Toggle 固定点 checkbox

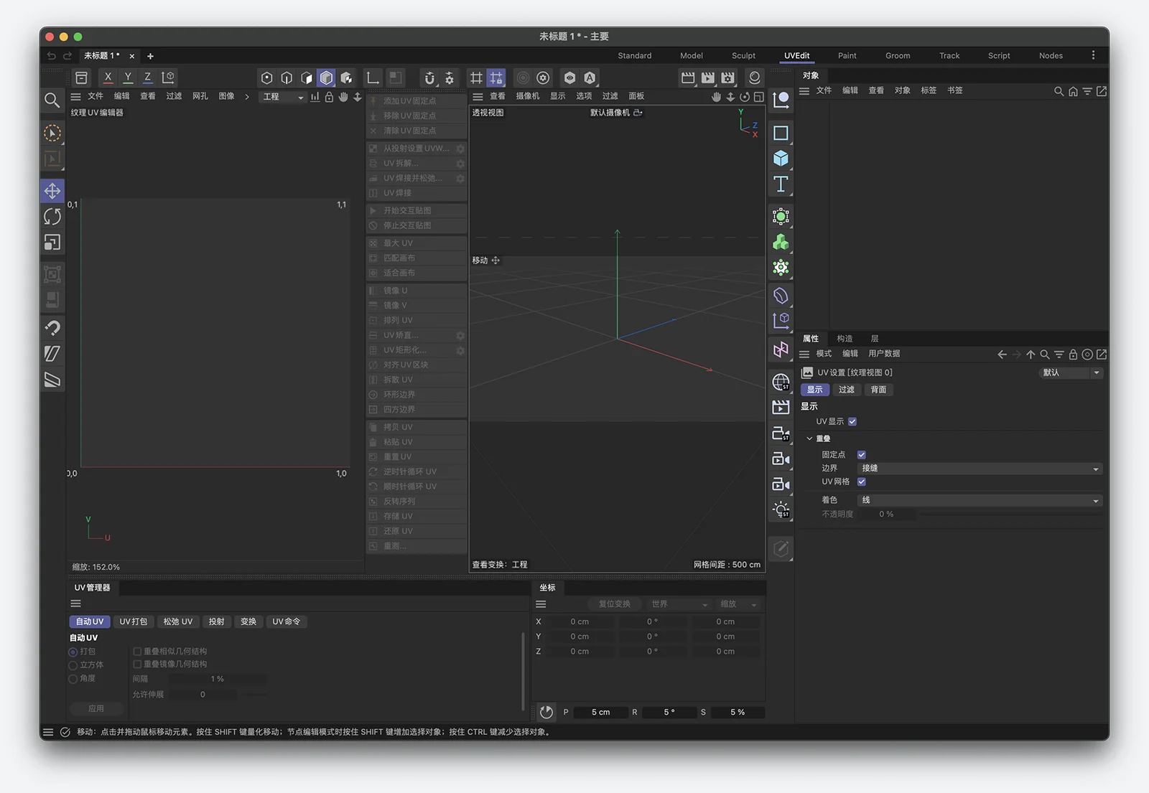[x=862, y=455]
